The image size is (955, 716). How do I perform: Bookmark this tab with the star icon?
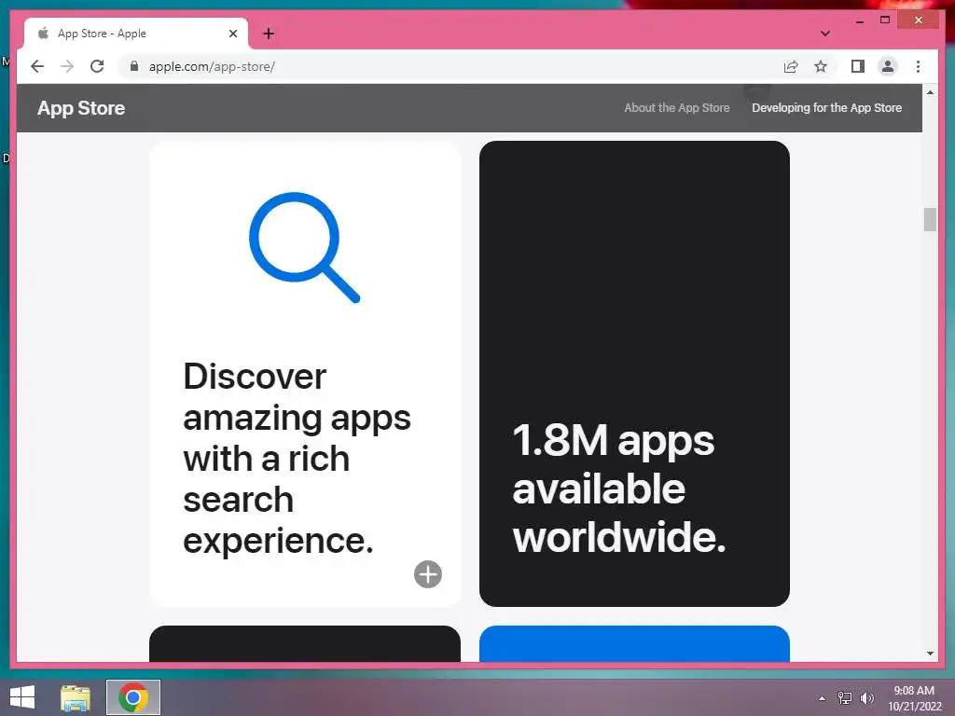click(821, 66)
